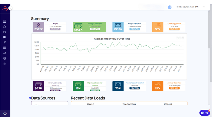This screenshot has height=121, width=212.
Task: Open the bar chart analytics sidebar icon
Action: point(5,53)
